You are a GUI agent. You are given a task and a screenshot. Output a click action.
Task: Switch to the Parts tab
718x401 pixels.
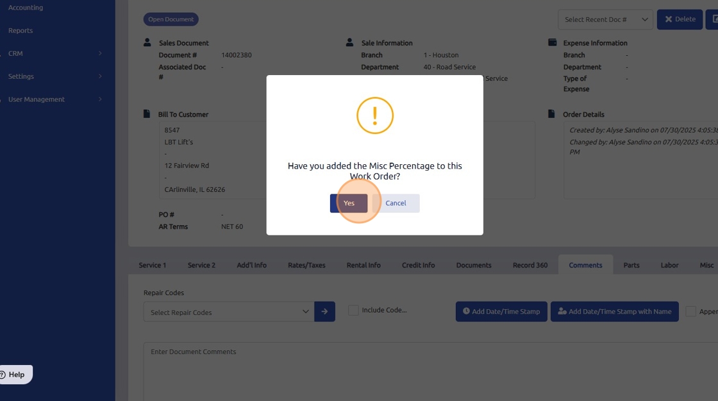631,265
